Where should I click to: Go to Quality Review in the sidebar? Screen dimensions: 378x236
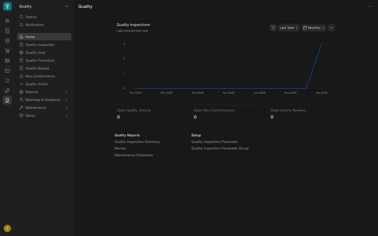44,68
